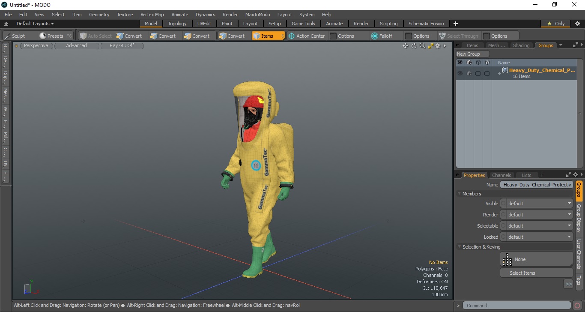Screen dimensions: 585x312
Task: Toggle visibility eye of Heavy_Duty_Chemical group
Action: tap(460, 73)
